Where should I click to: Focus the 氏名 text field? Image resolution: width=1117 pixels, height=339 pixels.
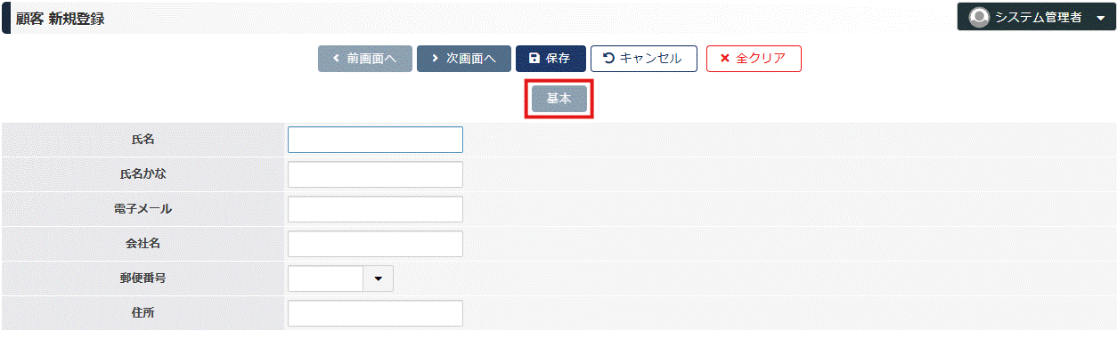375,140
